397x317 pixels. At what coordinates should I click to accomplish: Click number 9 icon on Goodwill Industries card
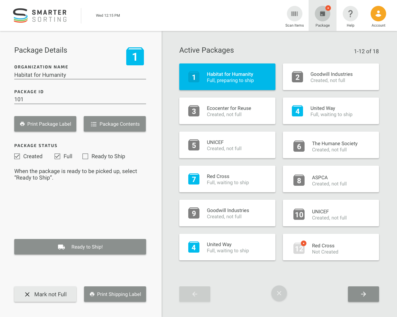[194, 213]
